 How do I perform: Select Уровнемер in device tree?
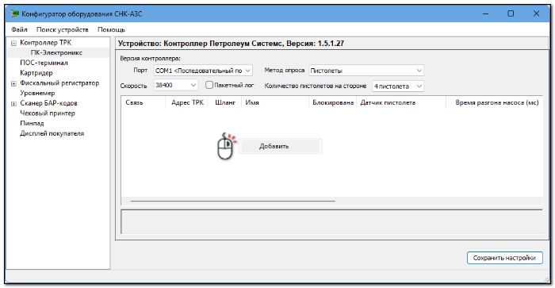37,93
